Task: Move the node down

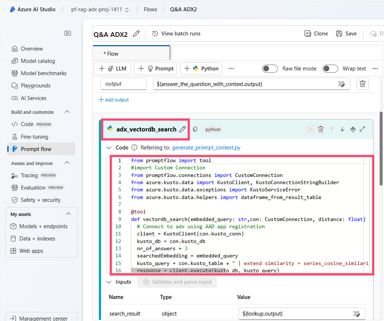Action: [342, 129]
